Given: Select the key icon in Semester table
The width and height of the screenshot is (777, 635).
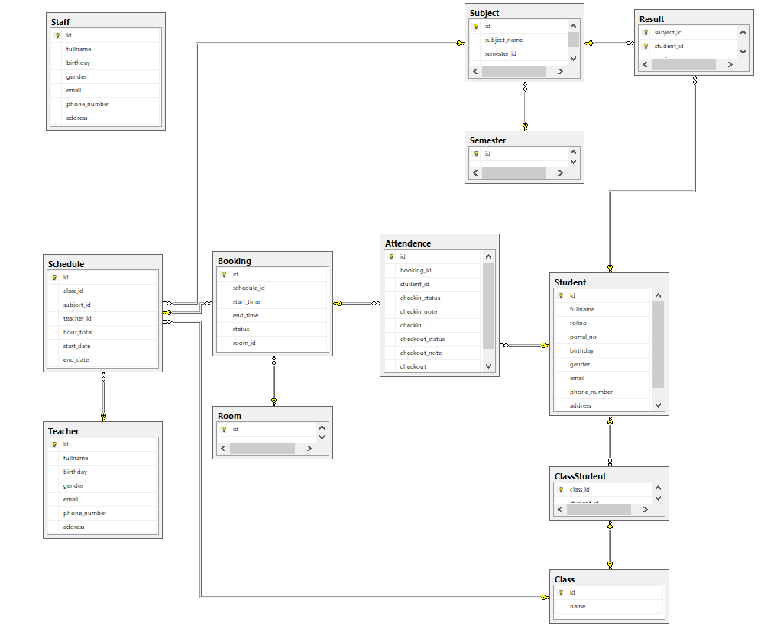Looking at the screenshot, I should point(476,153).
